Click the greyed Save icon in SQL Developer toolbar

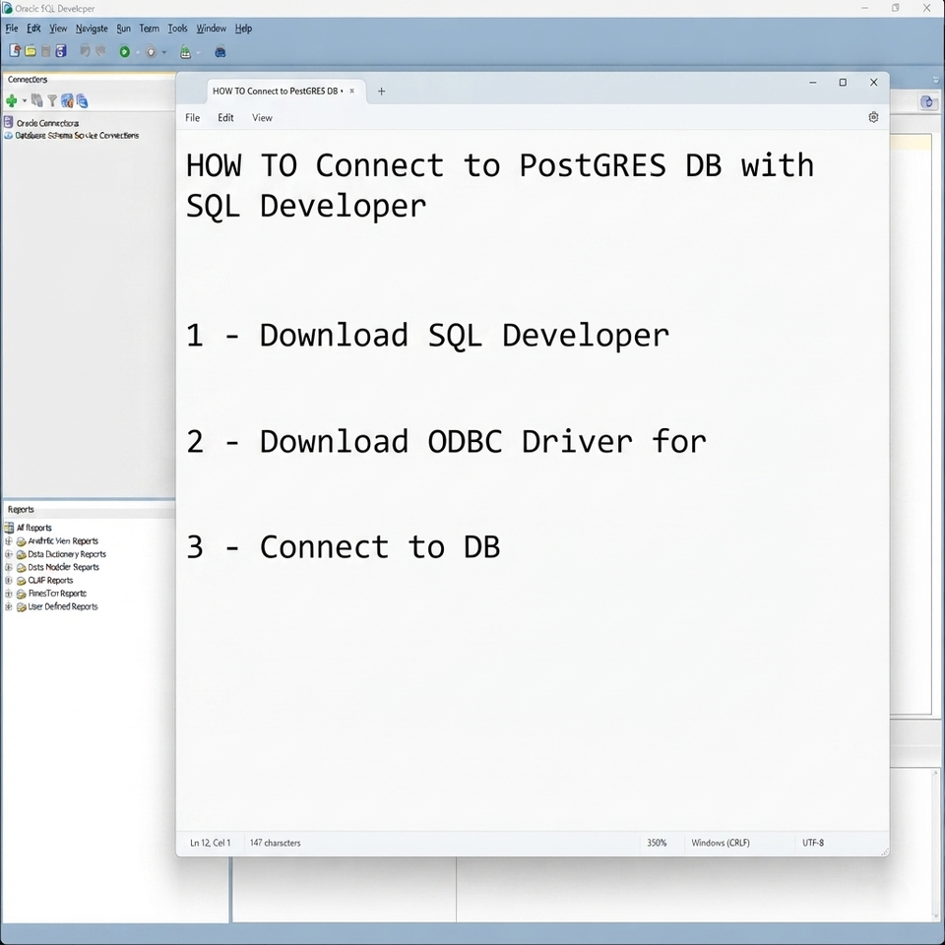(46, 51)
